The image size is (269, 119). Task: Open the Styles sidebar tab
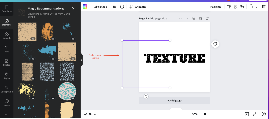(7, 76)
